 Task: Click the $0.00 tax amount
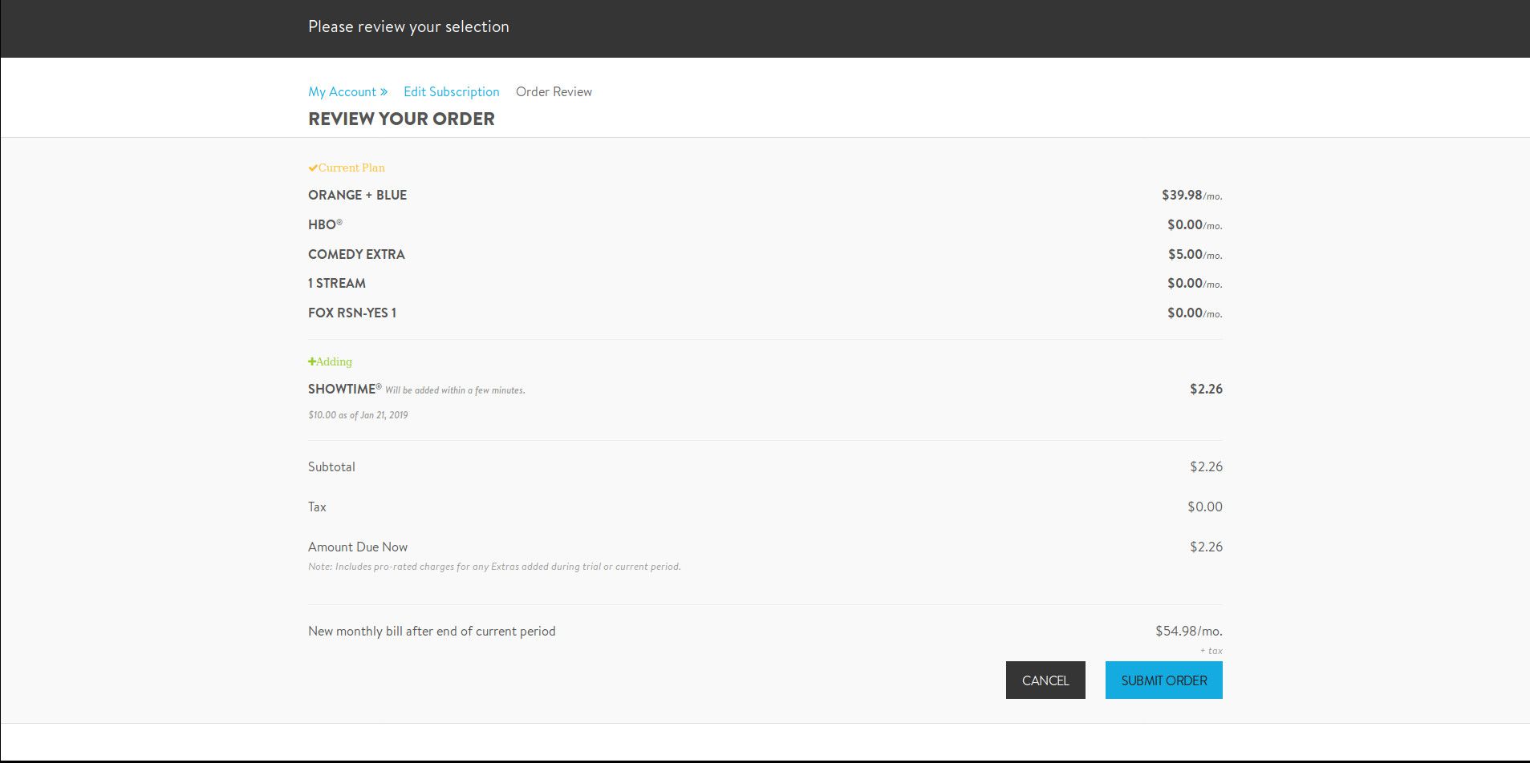click(x=1205, y=507)
